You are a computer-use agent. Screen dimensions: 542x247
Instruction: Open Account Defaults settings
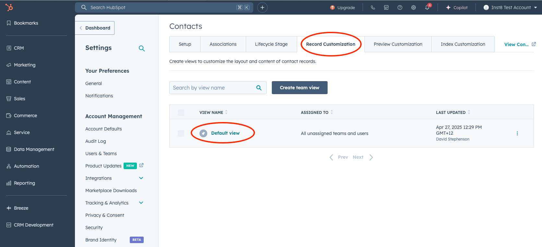[103, 129]
